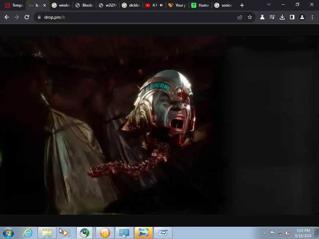Viewport: 319px width, 239px height.
Task: Open Windows Explorer folder on taskbar
Action: 47,233
